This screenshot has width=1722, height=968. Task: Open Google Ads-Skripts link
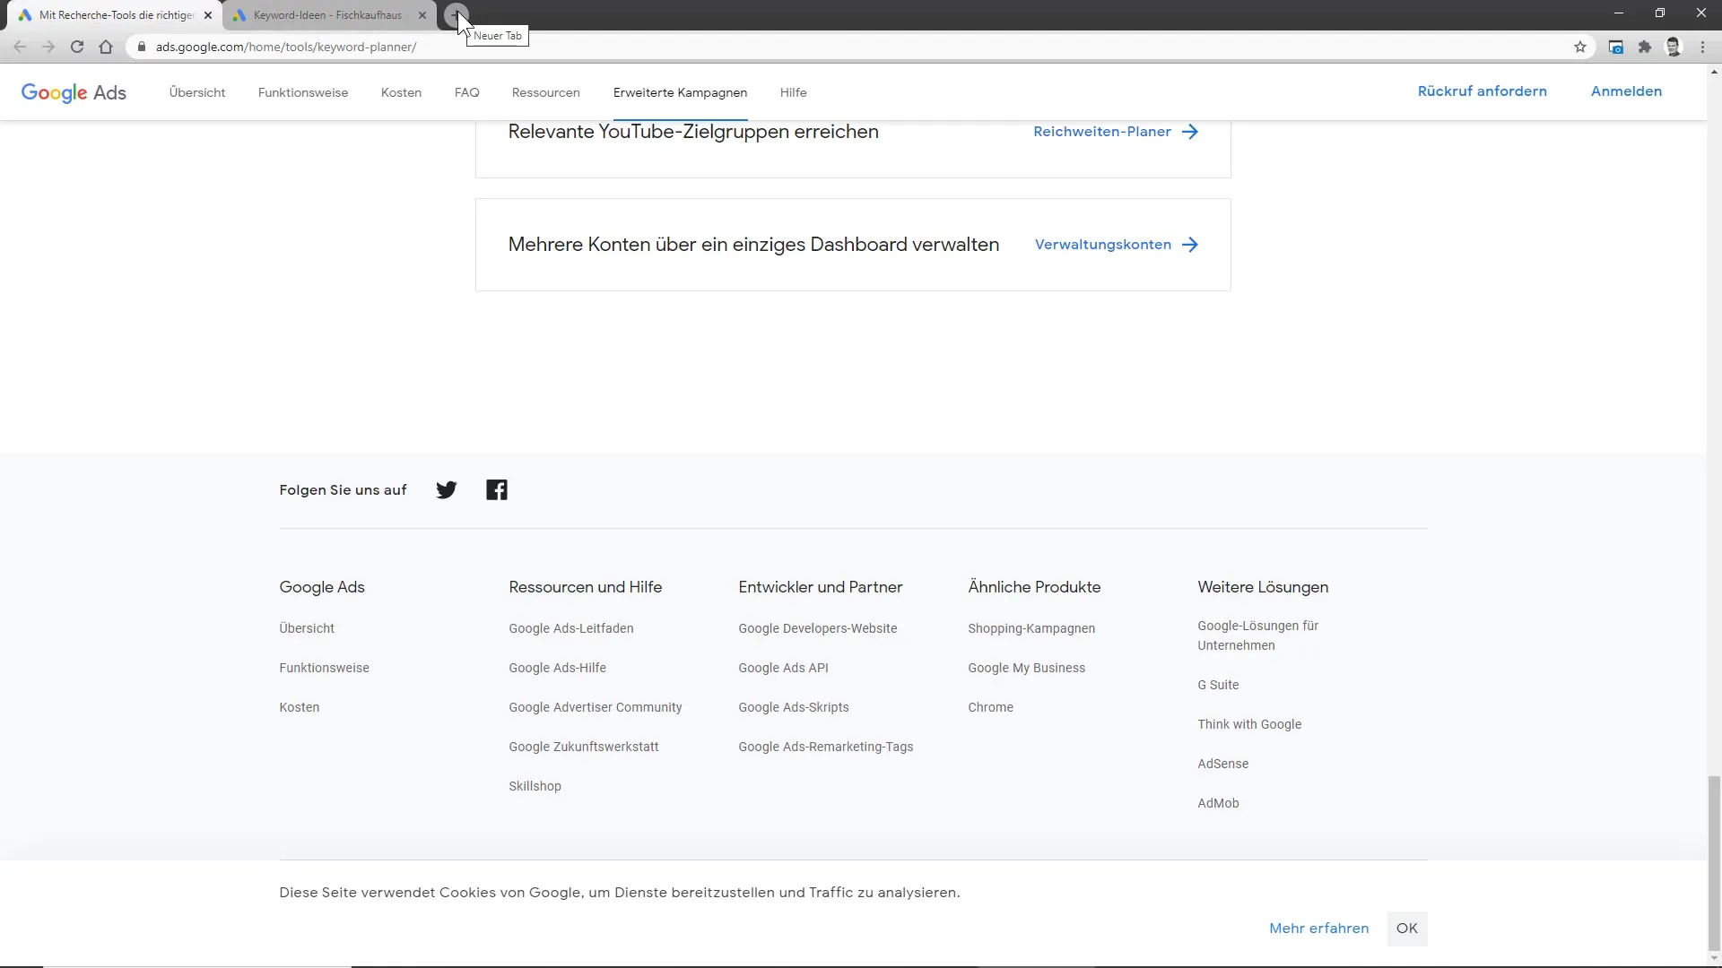(793, 707)
